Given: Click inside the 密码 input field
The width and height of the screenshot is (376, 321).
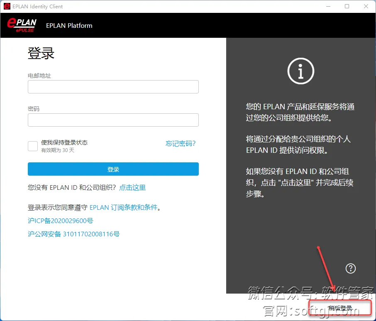Looking at the screenshot, I should [113, 120].
